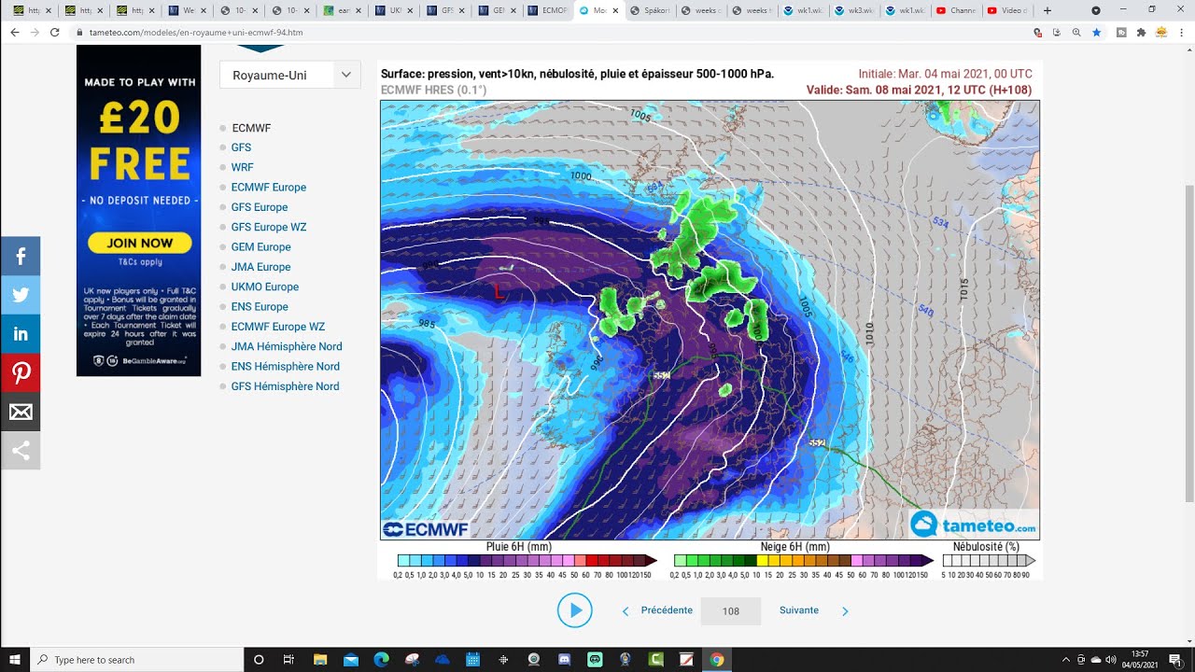This screenshot has width=1195, height=672.
Task: Switch to first weeks browser tab
Action: [x=699, y=10]
